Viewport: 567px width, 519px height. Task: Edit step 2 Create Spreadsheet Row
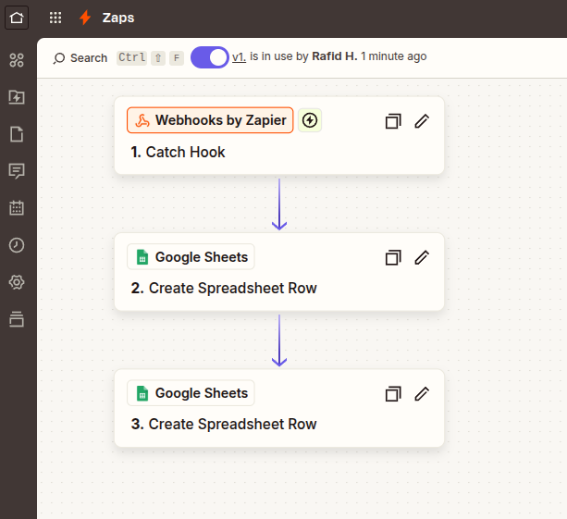(422, 257)
